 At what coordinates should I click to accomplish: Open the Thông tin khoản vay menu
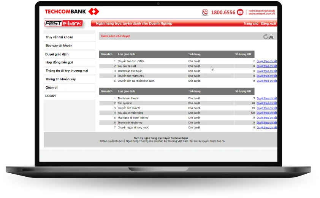click(60, 79)
